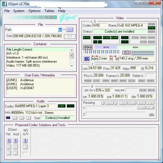163x163 pixels.
Task: Click the SVCD resize preset button
Action: click(132, 103)
